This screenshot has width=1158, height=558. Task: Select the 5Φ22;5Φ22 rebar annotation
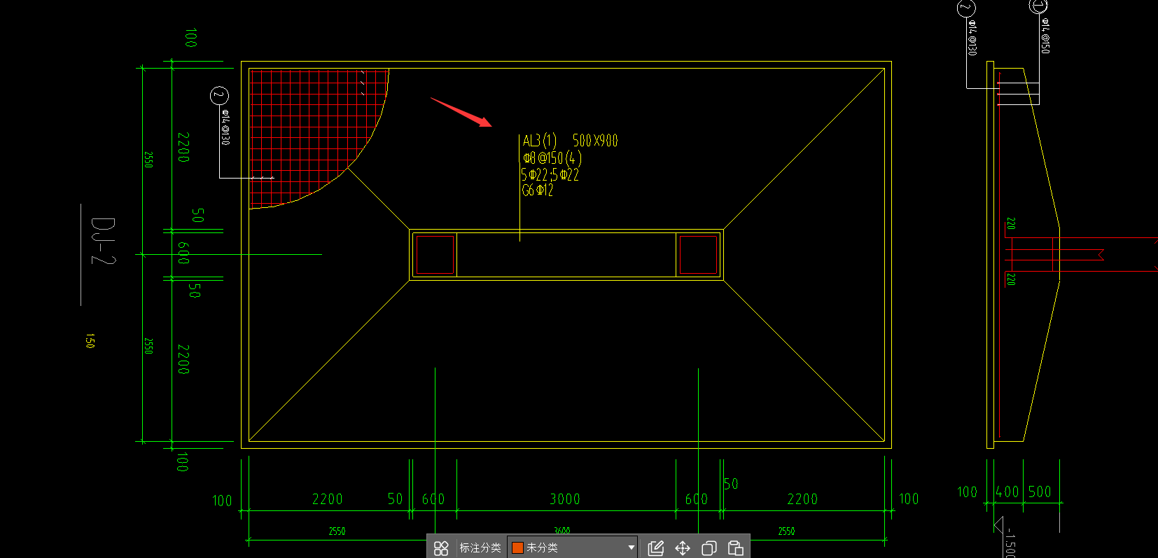click(550, 174)
